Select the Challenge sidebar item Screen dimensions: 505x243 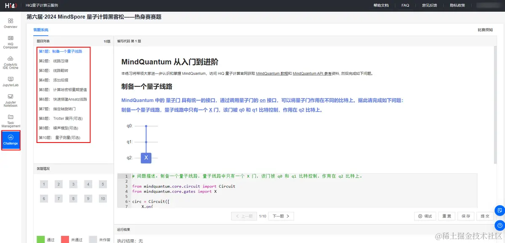[x=11, y=140]
